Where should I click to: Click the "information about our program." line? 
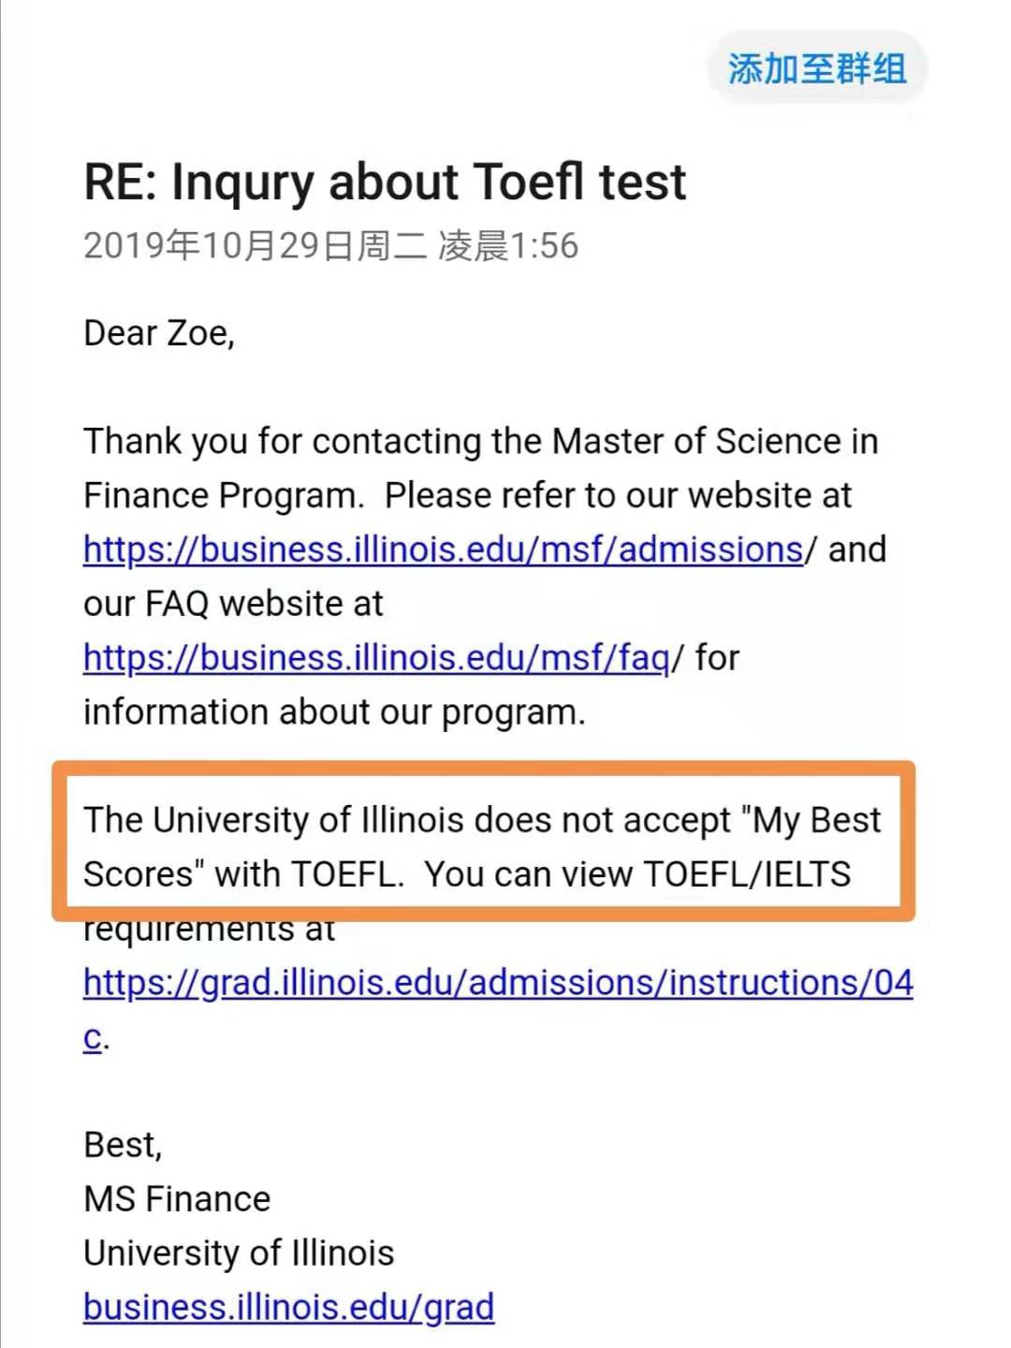pos(334,712)
